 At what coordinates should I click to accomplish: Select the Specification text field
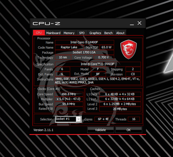(98, 64)
